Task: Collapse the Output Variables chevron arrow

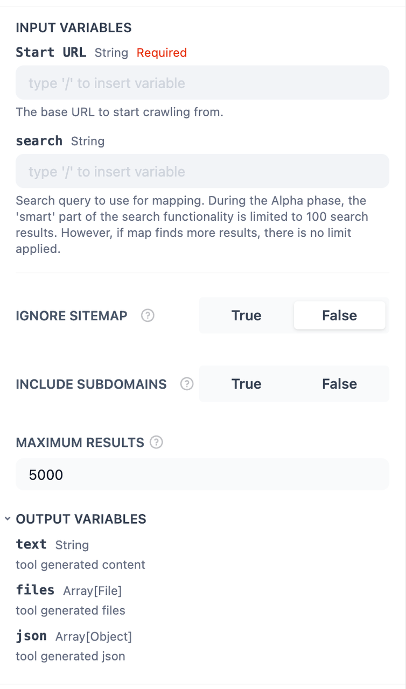Action: pyautogui.click(x=8, y=519)
